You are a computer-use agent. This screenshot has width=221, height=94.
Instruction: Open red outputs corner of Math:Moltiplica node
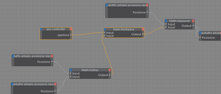[143, 29]
